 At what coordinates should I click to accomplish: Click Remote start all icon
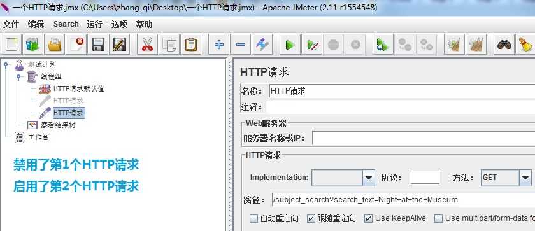click(383, 45)
